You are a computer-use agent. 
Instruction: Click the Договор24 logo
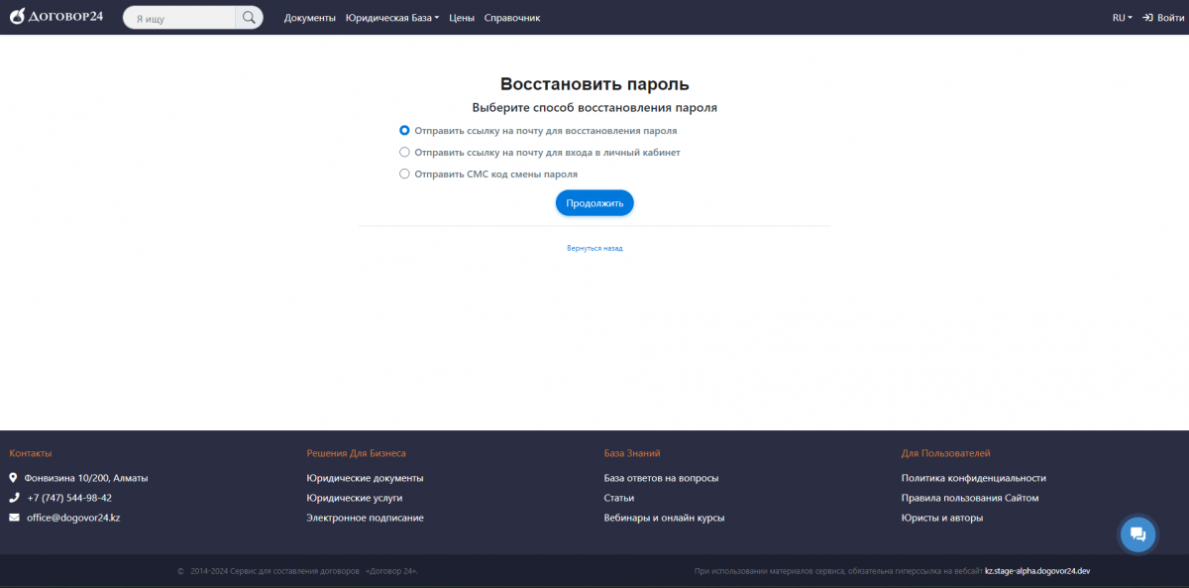(56, 17)
